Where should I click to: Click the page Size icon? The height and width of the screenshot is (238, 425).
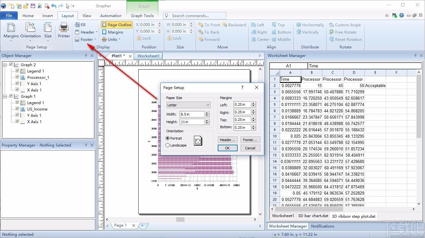[48, 30]
